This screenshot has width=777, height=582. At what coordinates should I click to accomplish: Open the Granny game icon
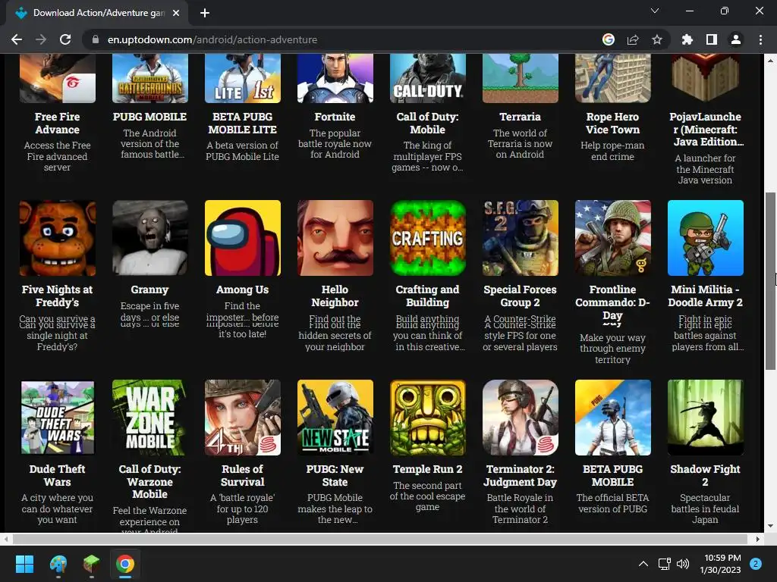pyautogui.click(x=150, y=238)
